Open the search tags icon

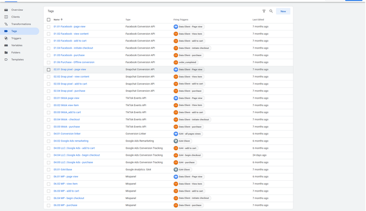click(x=271, y=11)
